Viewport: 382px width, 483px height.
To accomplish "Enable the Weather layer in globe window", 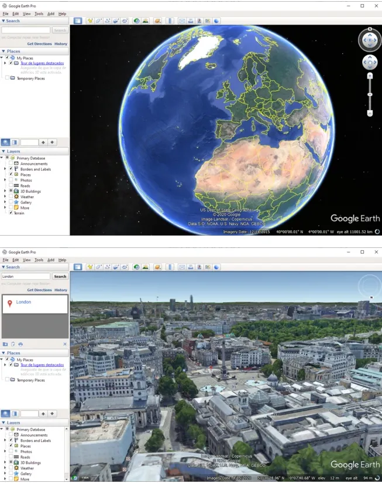I will point(11,196).
